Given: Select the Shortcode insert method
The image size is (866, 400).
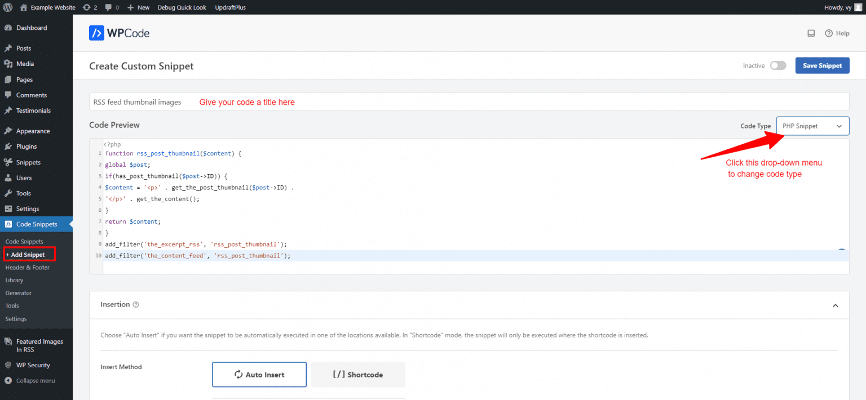Looking at the screenshot, I should [357, 374].
